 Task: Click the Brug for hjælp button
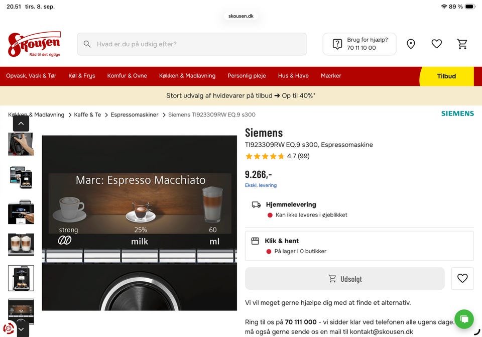tap(359, 44)
